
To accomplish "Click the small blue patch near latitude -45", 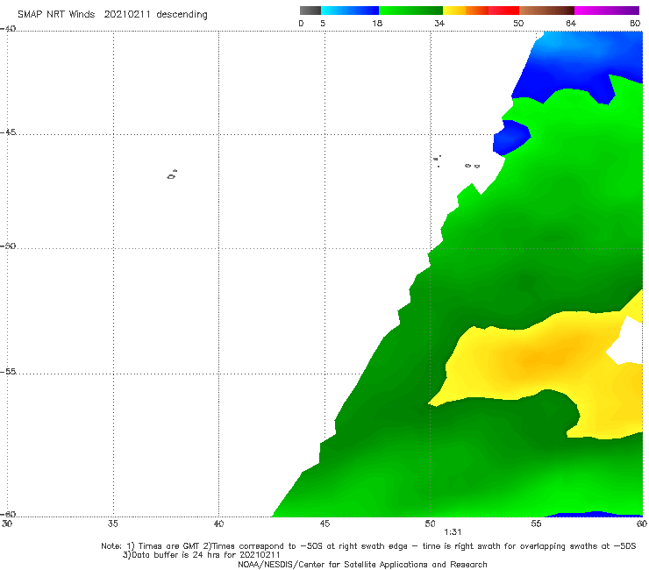I will [x=510, y=138].
